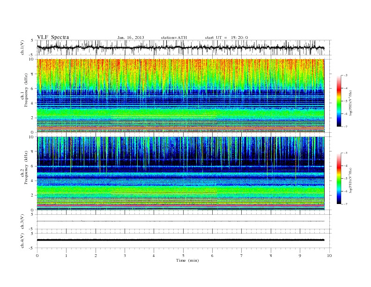The height and width of the screenshot is (287, 371).
Task: Click the ch.4 thick voltage trace
Action: click(180, 240)
